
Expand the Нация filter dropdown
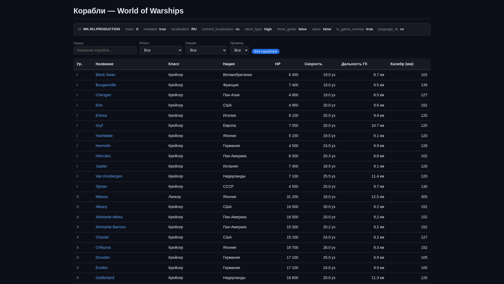206,50
